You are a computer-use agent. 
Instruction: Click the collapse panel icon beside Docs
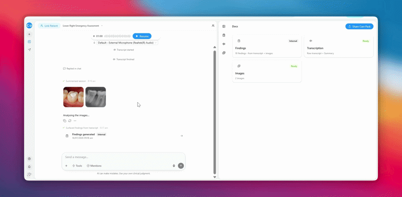coord(224,27)
